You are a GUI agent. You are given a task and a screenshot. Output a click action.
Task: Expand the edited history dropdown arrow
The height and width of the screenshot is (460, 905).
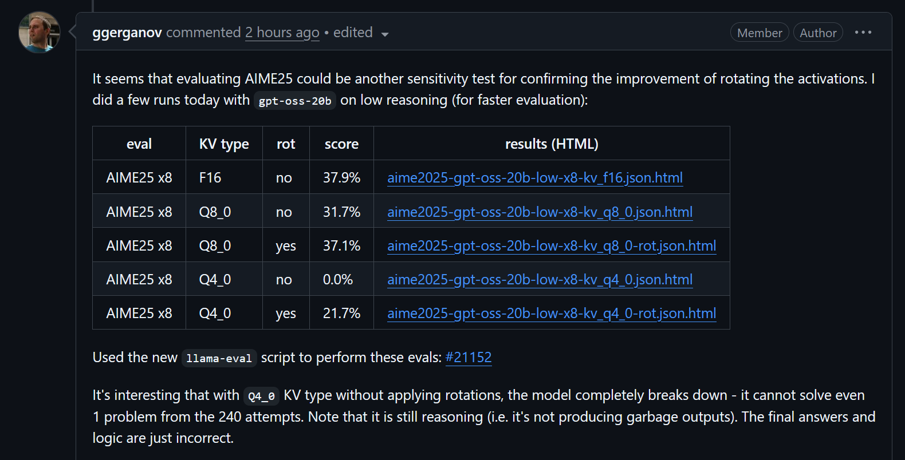[x=385, y=34]
